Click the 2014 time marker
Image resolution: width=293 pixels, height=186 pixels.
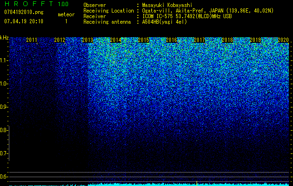click(x=116, y=40)
